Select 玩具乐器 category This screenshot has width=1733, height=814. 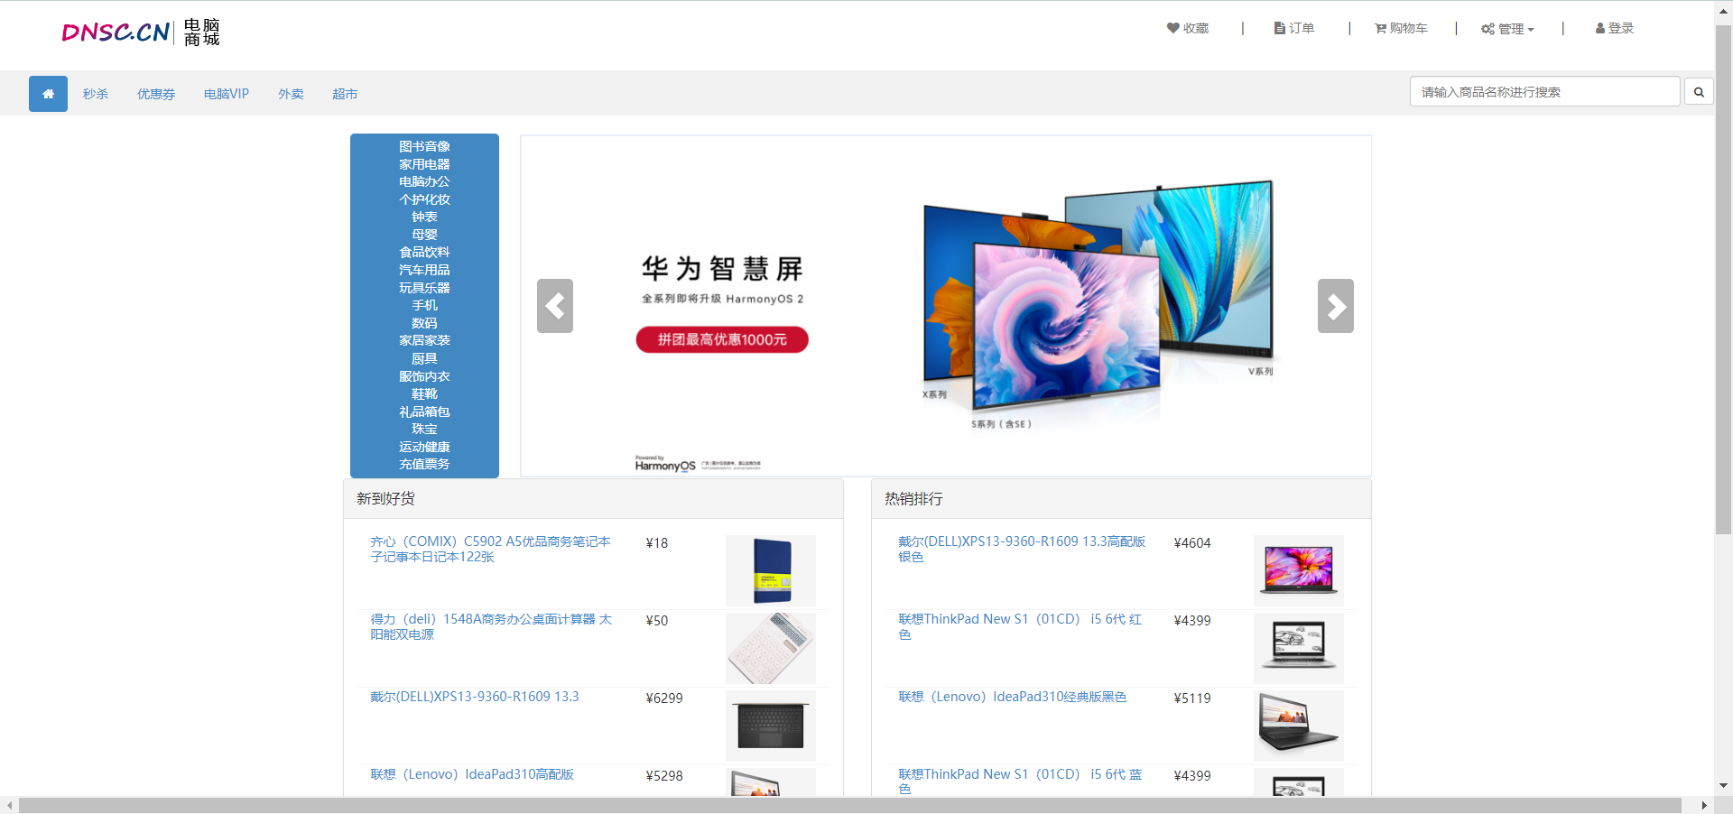424,288
